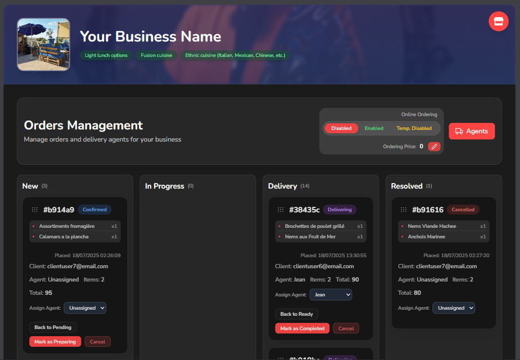Viewport: 520px width, 360px height.
Task: Open the Jean agent dropdown on order #38435c
Action: tap(331, 295)
